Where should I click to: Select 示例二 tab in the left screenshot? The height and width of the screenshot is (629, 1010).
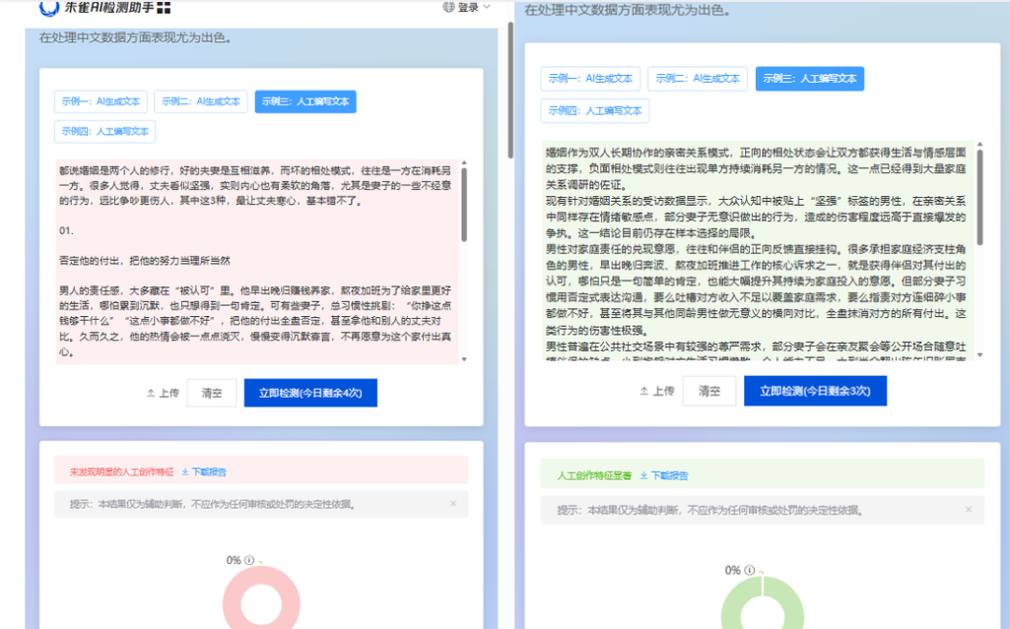click(x=200, y=101)
